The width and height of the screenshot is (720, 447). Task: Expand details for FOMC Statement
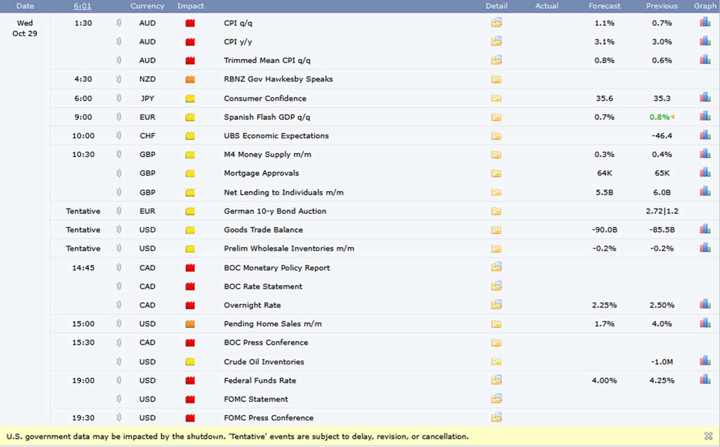click(496, 399)
